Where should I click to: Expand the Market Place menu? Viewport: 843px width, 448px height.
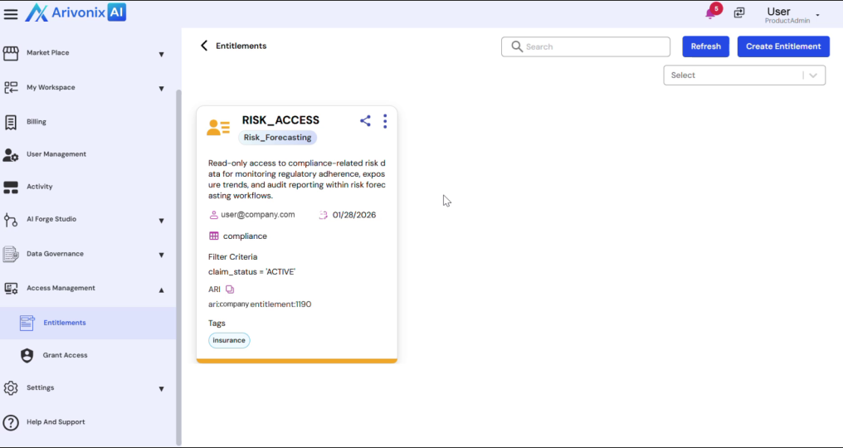pyautogui.click(x=161, y=54)
